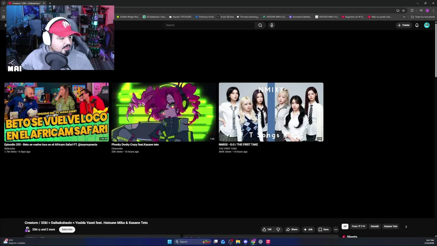Open Chrome profile avatar
437x246 pixels.
pos(427,11)
